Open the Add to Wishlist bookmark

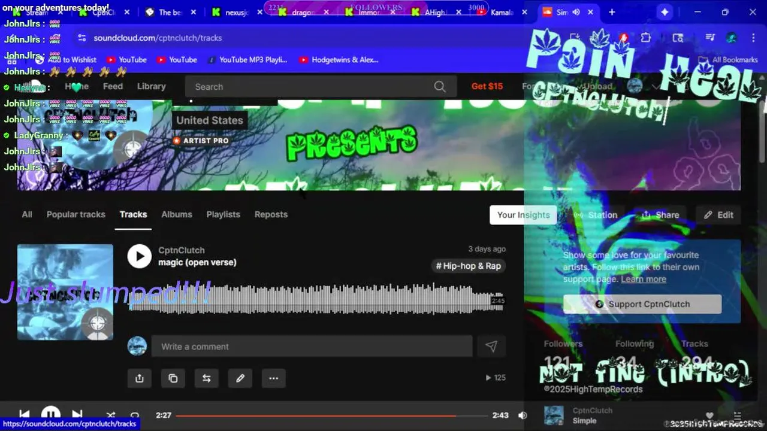click(66, 60)
